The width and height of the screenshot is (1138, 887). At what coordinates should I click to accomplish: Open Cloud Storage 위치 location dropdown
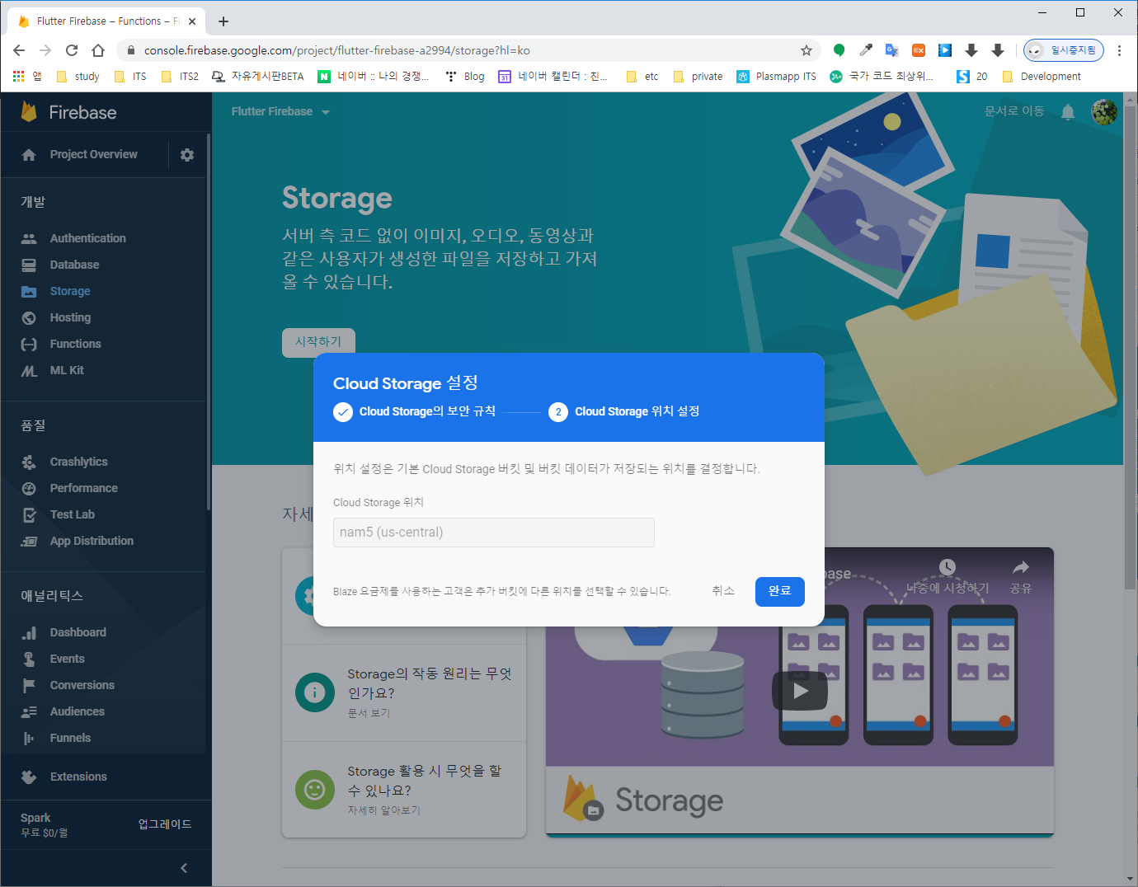(493, 533)
